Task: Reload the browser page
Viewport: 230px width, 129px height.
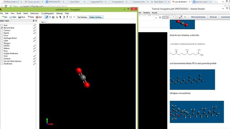Action: click(6, 6)
